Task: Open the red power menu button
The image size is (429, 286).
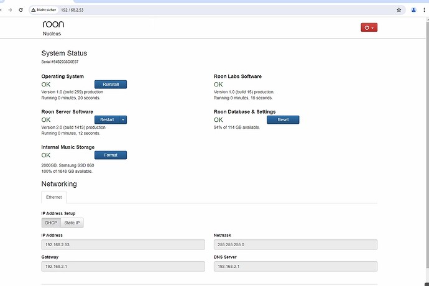Action: pyautogui.click(x=369, y=27)
